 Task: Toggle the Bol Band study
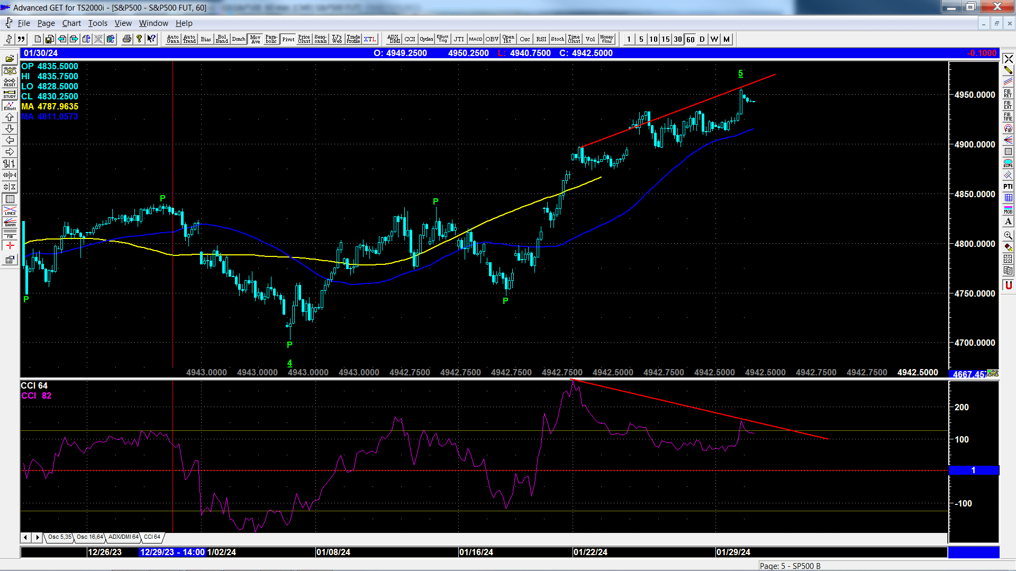222,39
